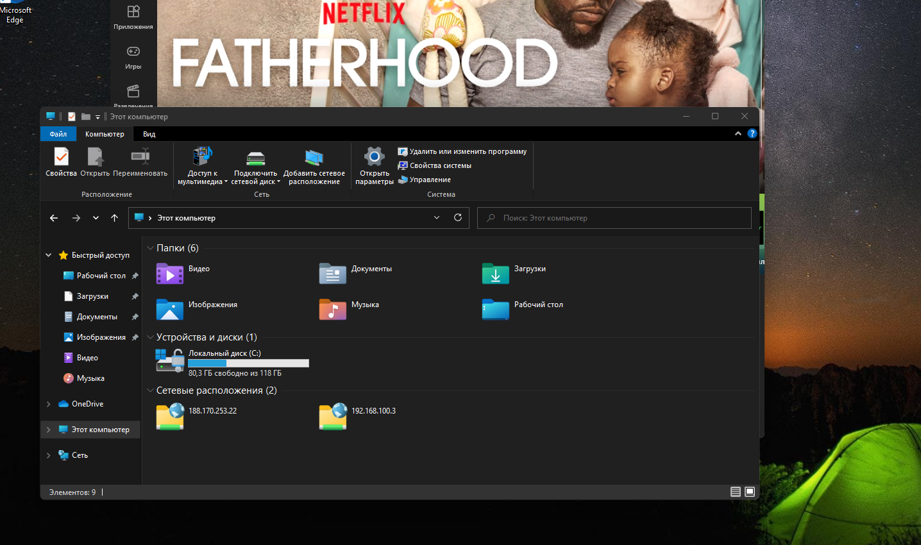Viewport: 921px width, 545px height.
Task: Switch to the Вид ribbon tab
Action: 149,134
